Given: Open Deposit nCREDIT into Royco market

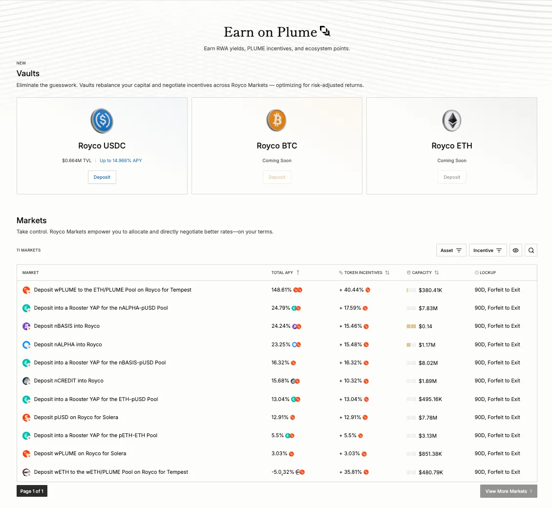Looking at the screenshot, I should pyautogui.click(x=69, y=381).
